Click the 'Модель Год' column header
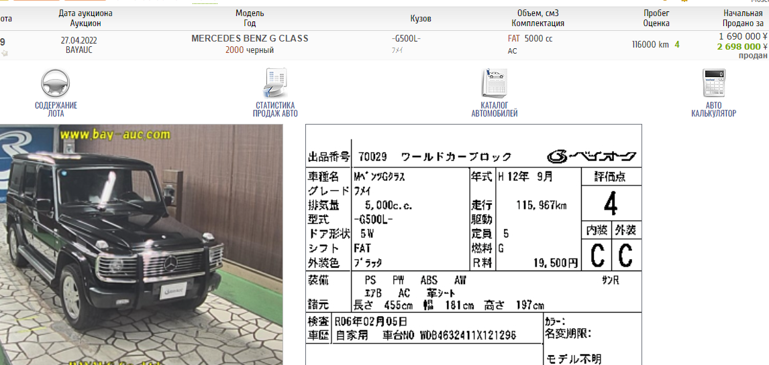 click(250, 18)
